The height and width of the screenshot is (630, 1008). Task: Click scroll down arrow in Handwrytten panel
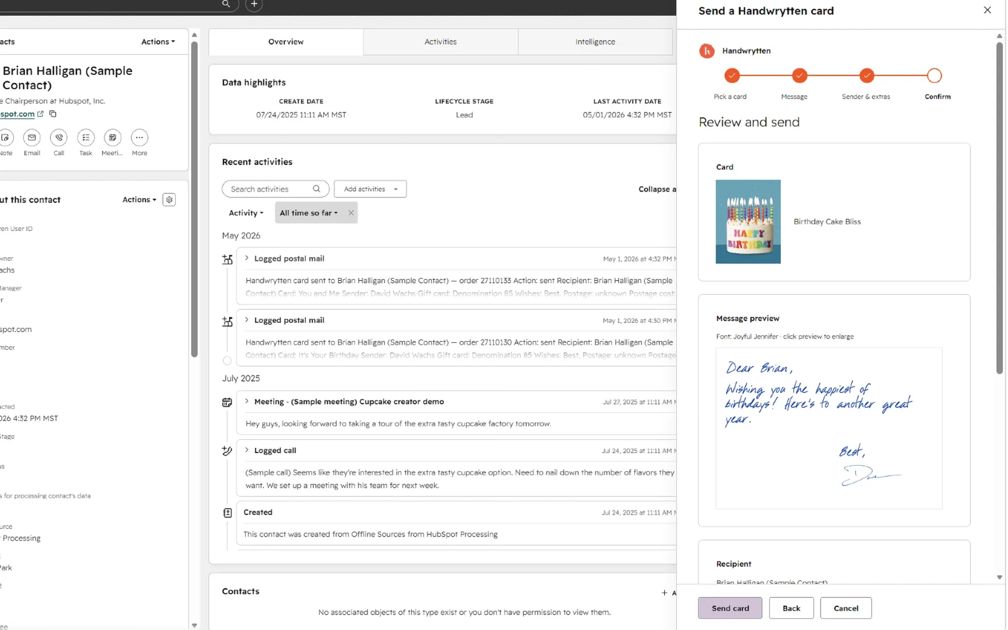(x=1000, y=577)
